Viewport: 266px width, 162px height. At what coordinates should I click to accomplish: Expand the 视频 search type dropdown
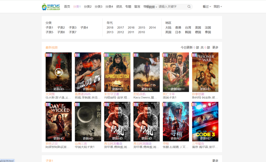(153, 7)
